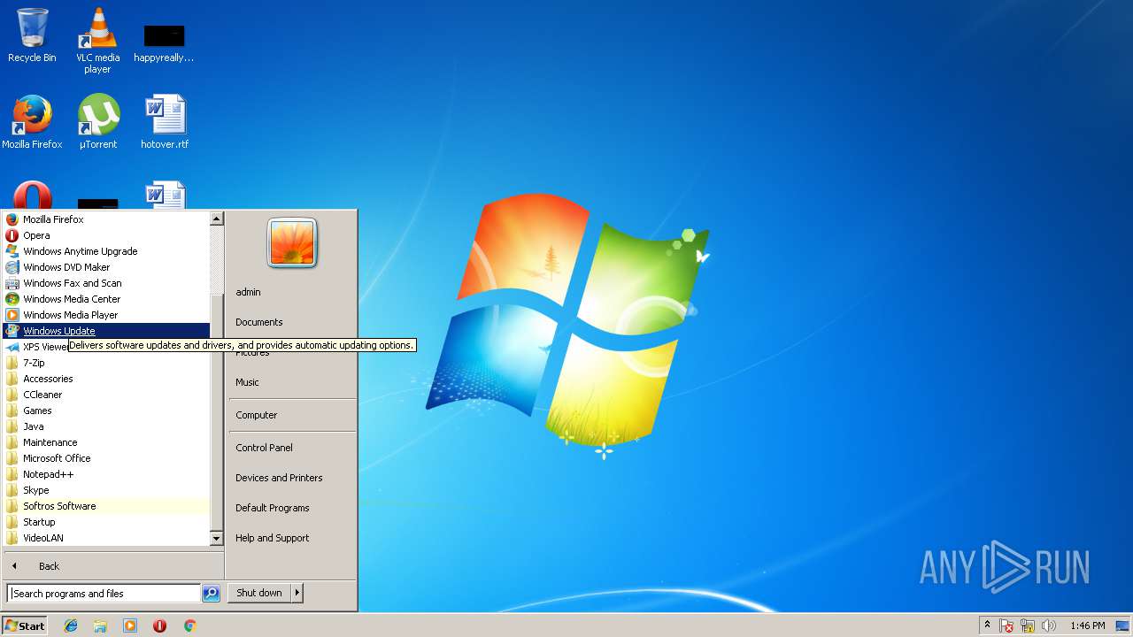Open Windows Explorer from taskbar

[x=100, y=625]
